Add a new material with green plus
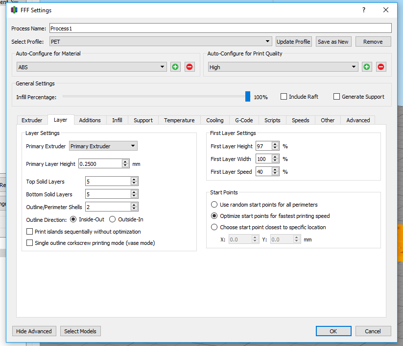The height and width of the screenshot is (346, 403). [175, 67]
